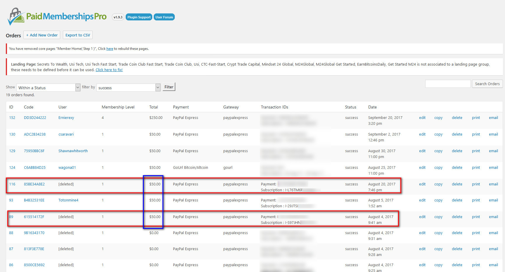
Task: Open order ID 88
Action: [x=11, y=233]
